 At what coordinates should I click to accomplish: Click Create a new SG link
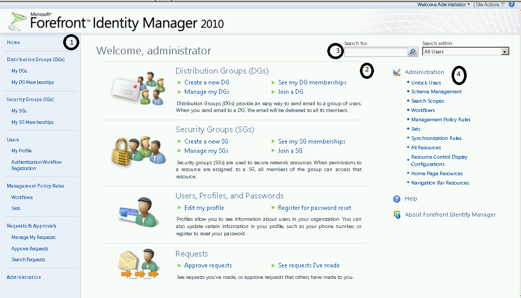click(x=206, y=141)
